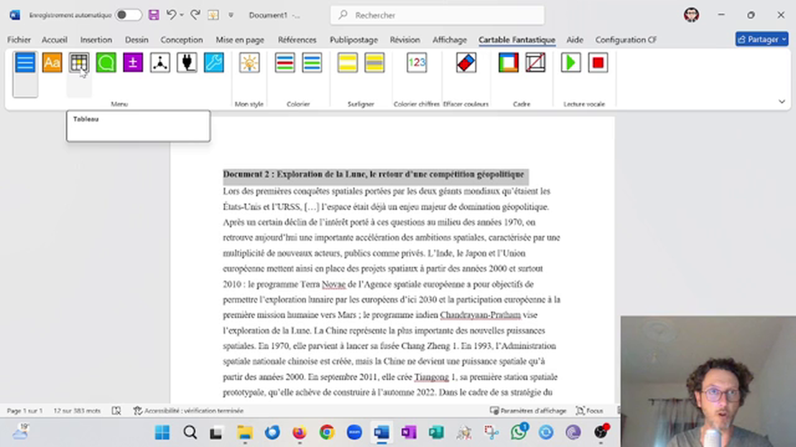This screenshot has width=796, height=447.
Task: Activate Colorier chiffres with the 123 icon
Action: [416, 62]
